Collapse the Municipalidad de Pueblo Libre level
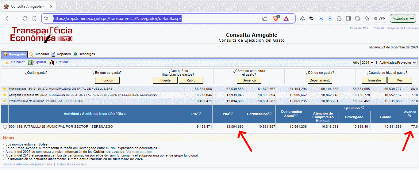This screenshot has width=419, height=170. pos(5,89)
